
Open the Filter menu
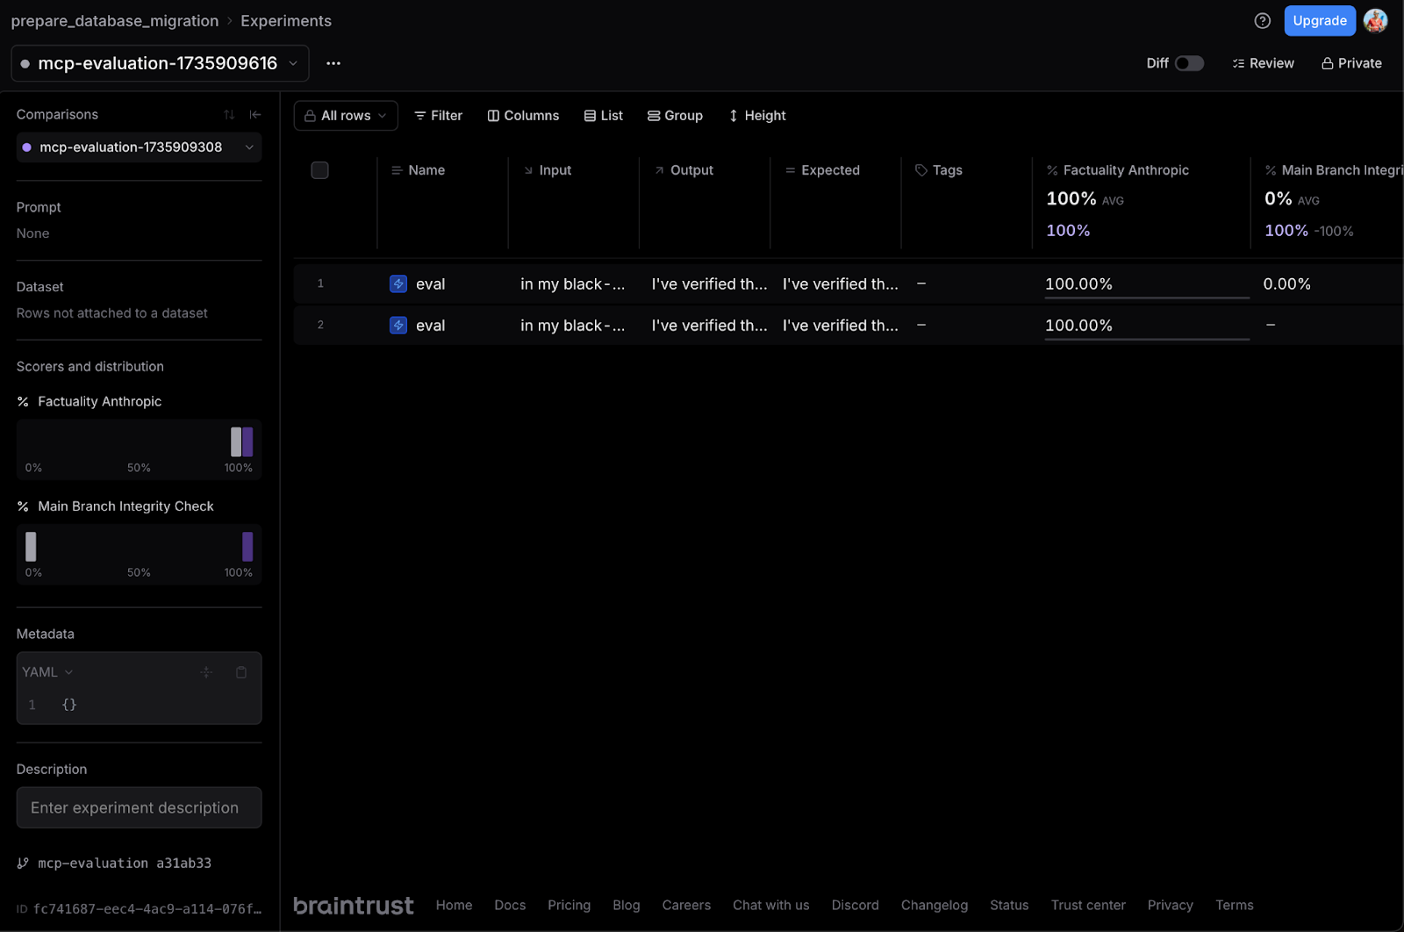point(438,116)
